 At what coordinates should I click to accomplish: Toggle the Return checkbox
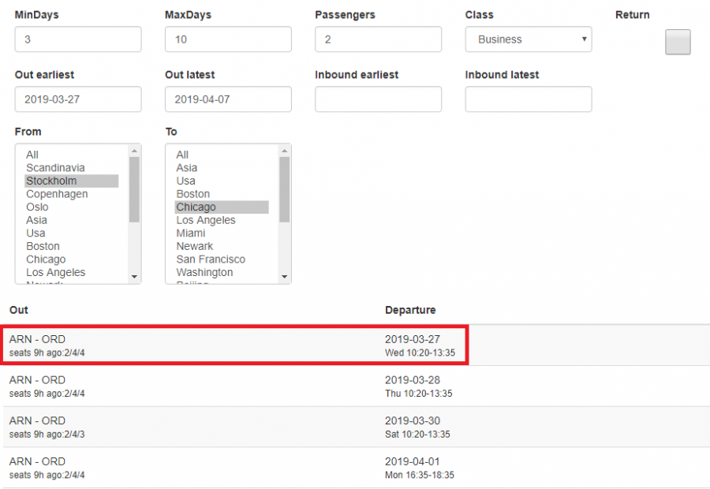point(678,42)
